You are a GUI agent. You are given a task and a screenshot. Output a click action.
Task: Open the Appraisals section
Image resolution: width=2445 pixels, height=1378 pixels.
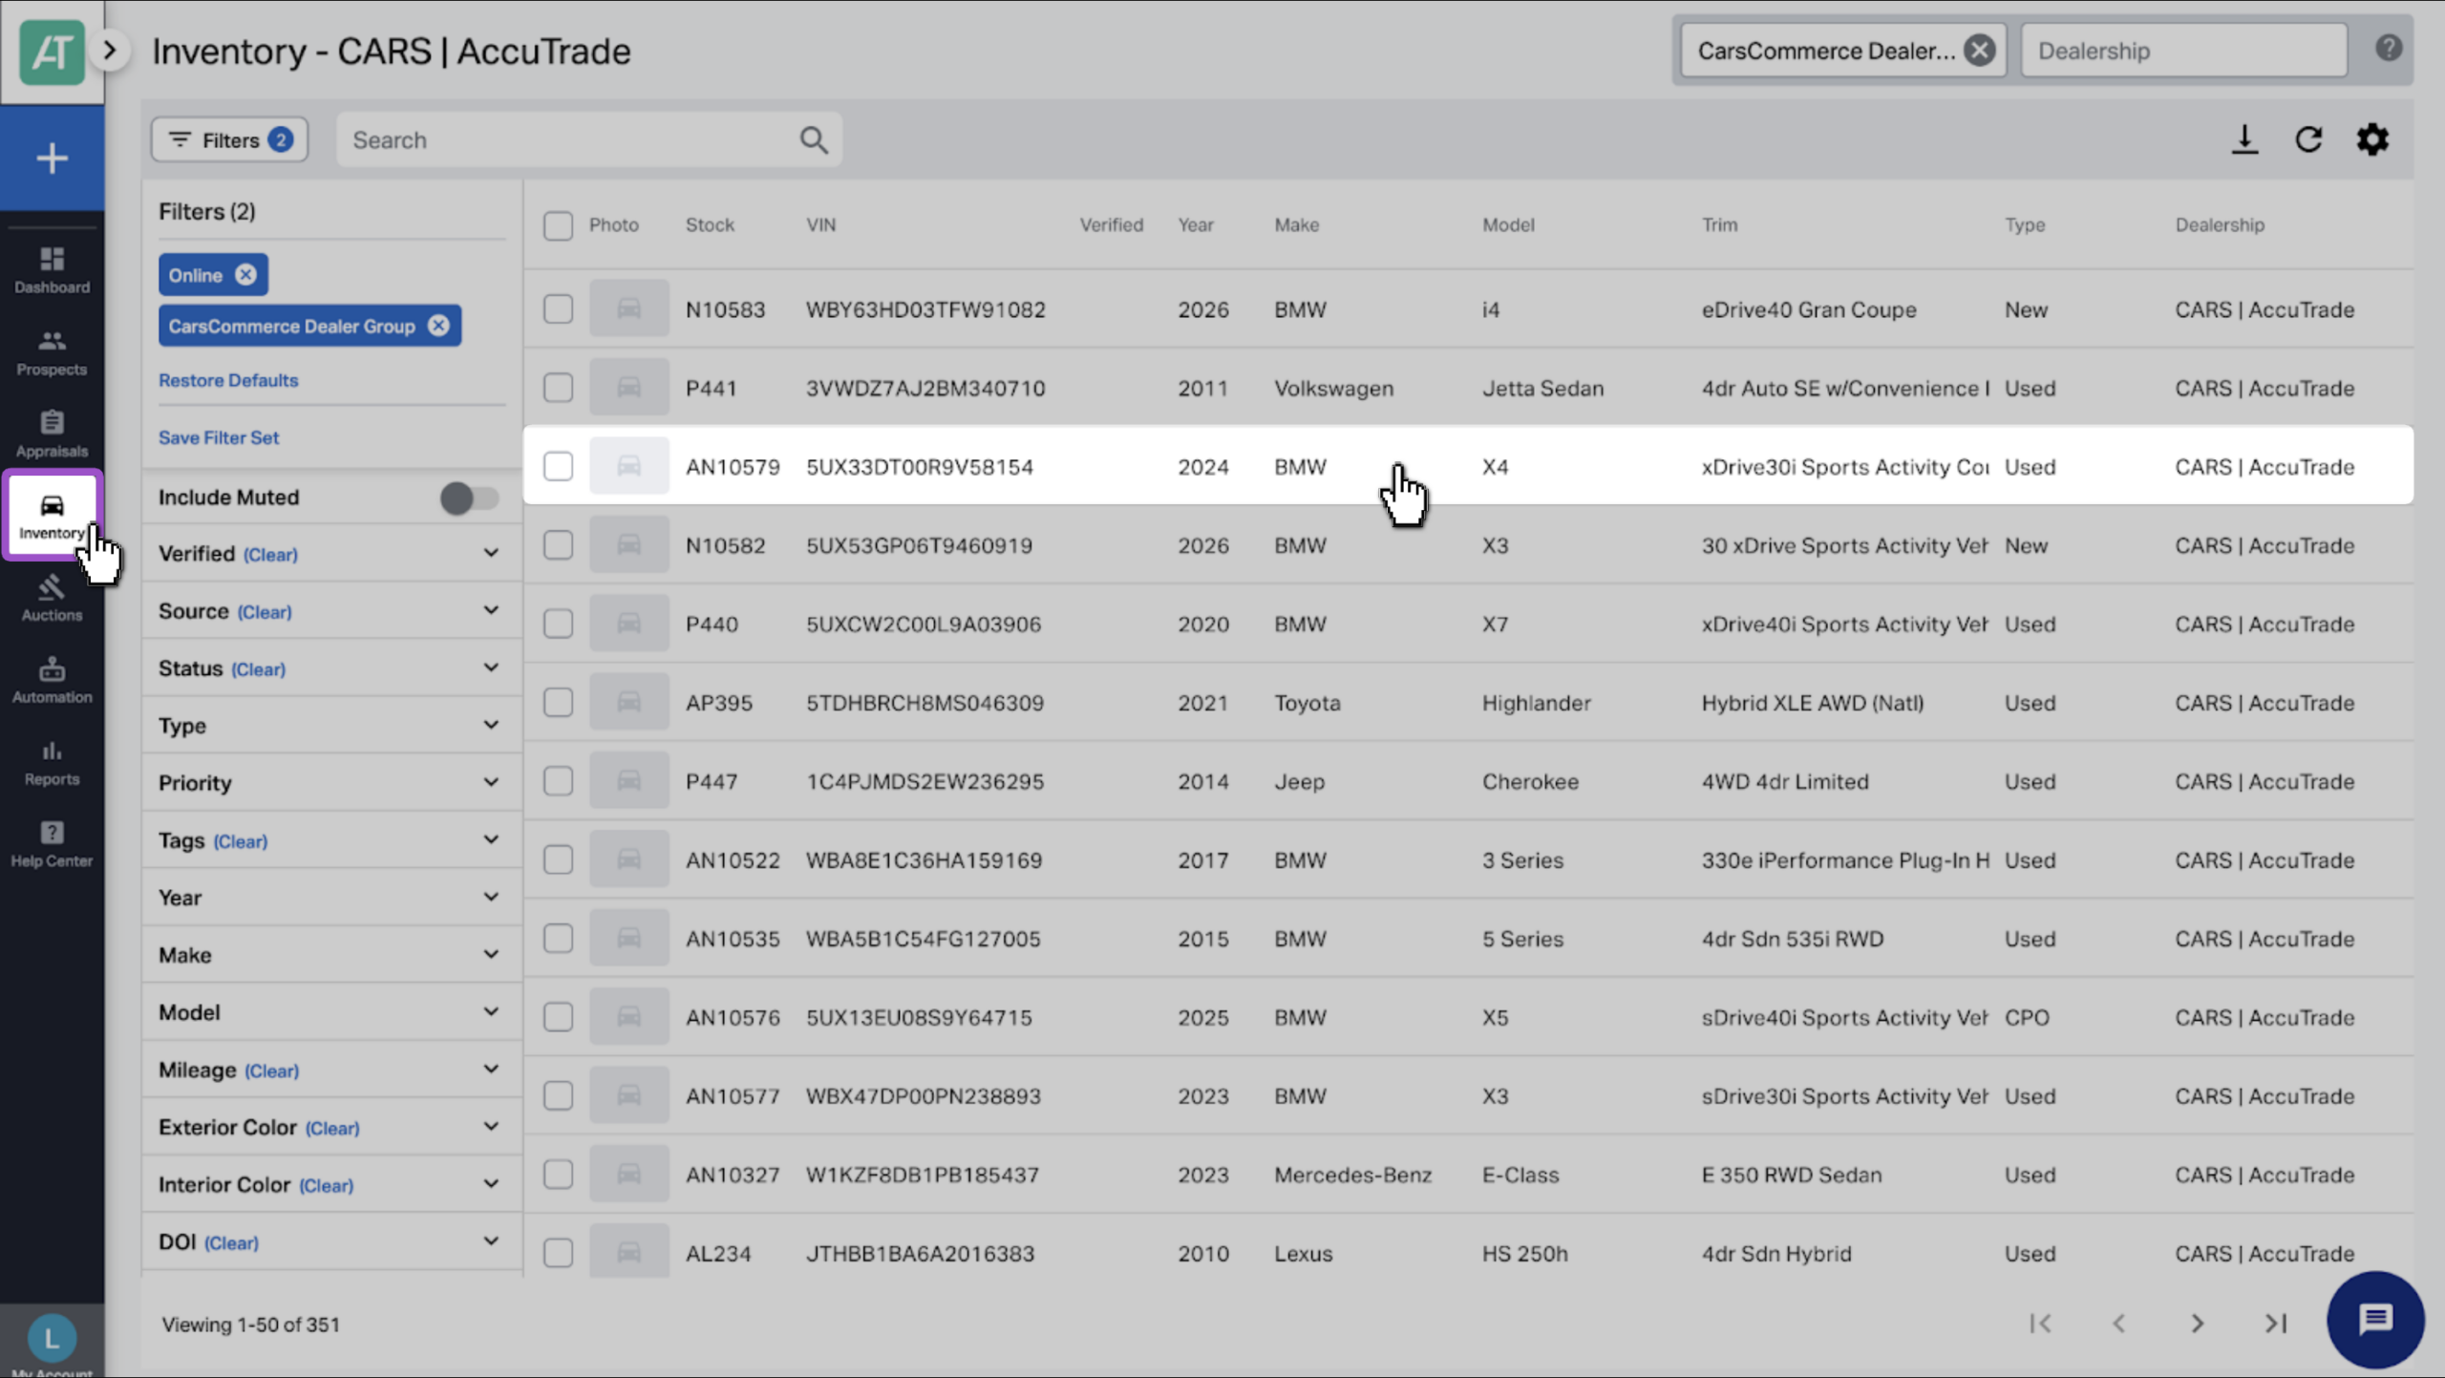point(52,435)
